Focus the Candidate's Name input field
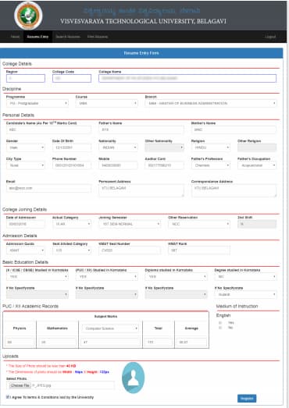 pyautogui.click(x=48, y=129)
